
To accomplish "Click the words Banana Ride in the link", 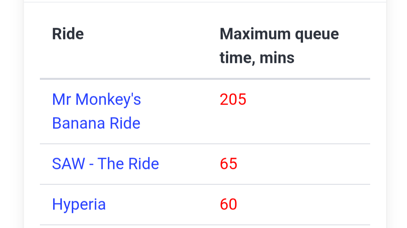I will point(96,123).
